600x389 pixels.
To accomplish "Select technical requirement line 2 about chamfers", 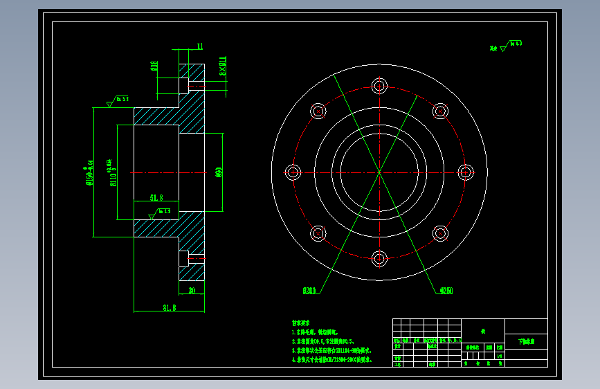I will click(323, 341).
